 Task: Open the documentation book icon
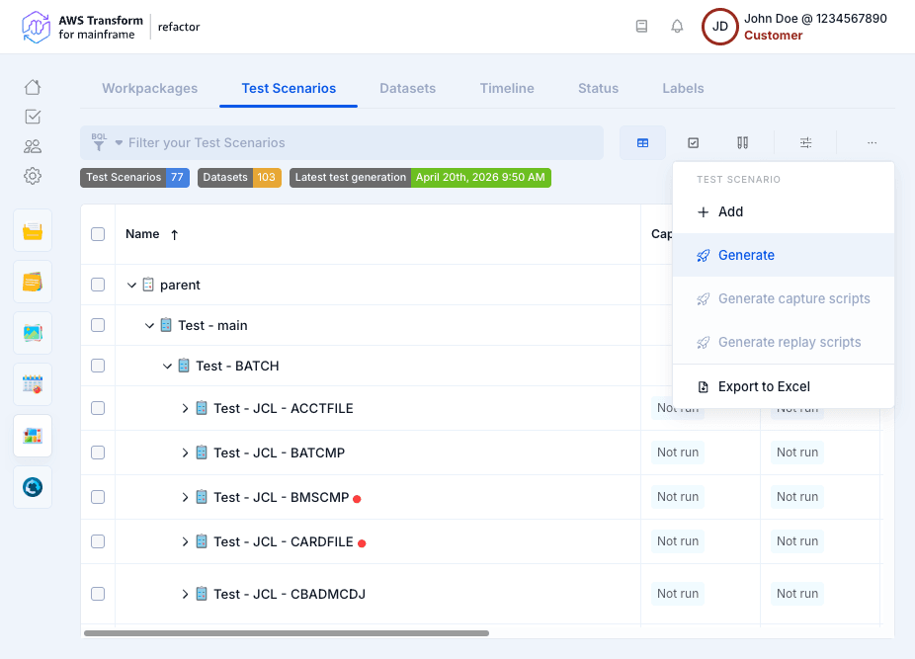[641, 27]
